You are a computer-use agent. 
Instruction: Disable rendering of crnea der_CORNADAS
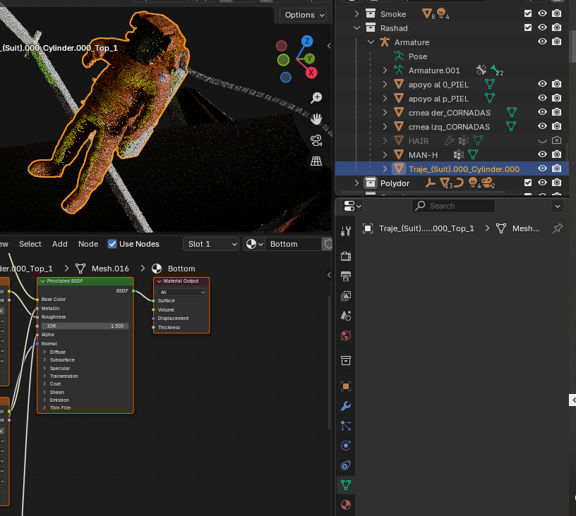coord(556,112)
